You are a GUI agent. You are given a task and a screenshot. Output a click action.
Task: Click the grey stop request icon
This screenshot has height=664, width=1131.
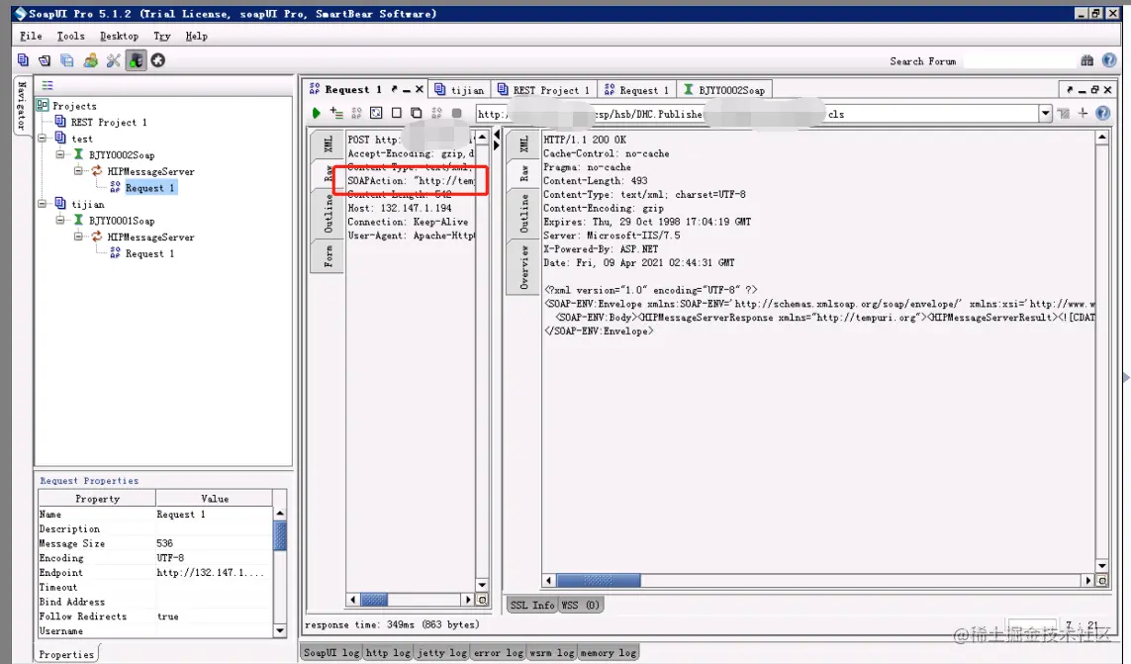click(x=456, y=114)
